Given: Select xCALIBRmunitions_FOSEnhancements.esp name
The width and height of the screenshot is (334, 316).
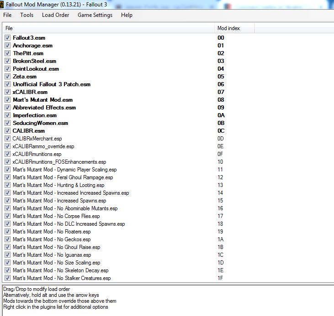Looking at the screenshot, I should pos(59,162).
